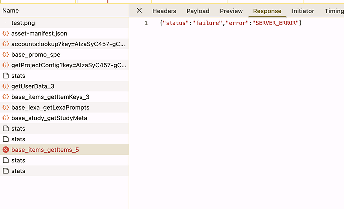The image size is (344, 209).
Task: Open the Payload tab
Action: tap(198, 11)
